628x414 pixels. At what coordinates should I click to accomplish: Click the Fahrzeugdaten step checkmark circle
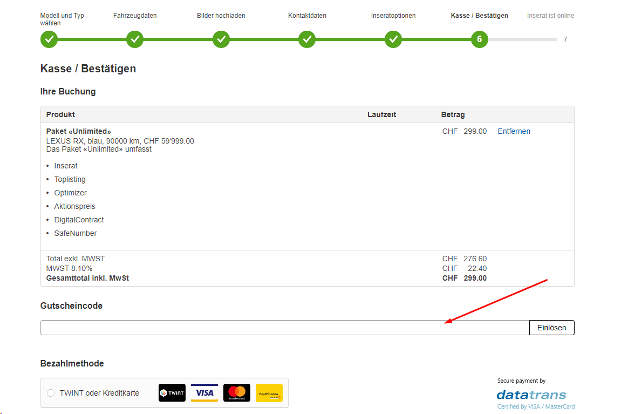point(135,39)
